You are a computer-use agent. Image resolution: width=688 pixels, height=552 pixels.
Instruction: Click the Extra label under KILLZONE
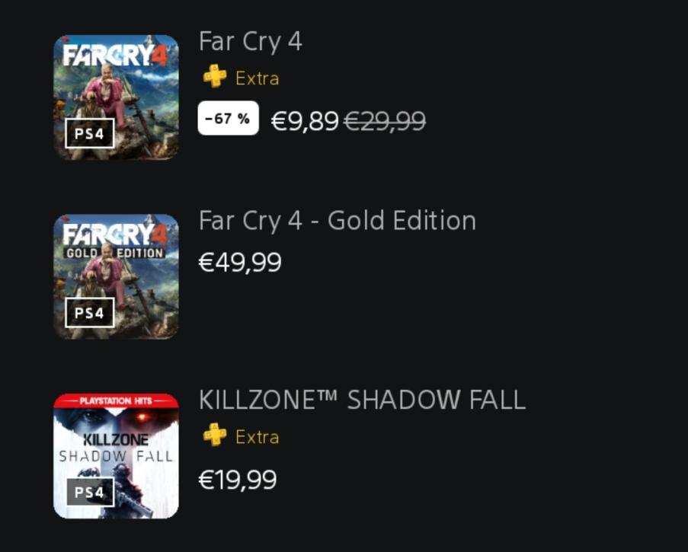(x=258, y=437)
